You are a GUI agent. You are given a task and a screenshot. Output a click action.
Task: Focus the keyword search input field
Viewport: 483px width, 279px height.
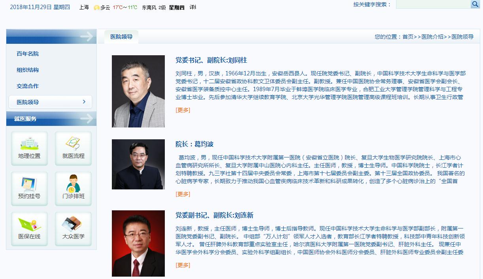pyautogui.click(x=433, y=4)
